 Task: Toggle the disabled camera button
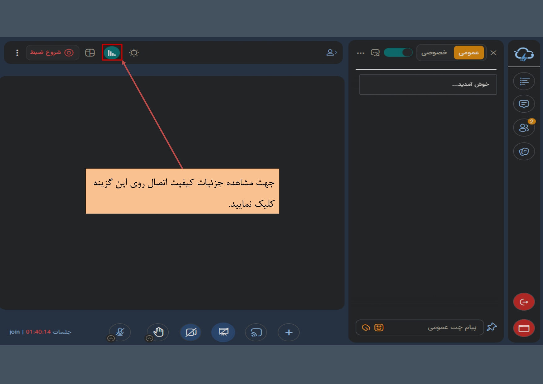(x=191, y=332)
